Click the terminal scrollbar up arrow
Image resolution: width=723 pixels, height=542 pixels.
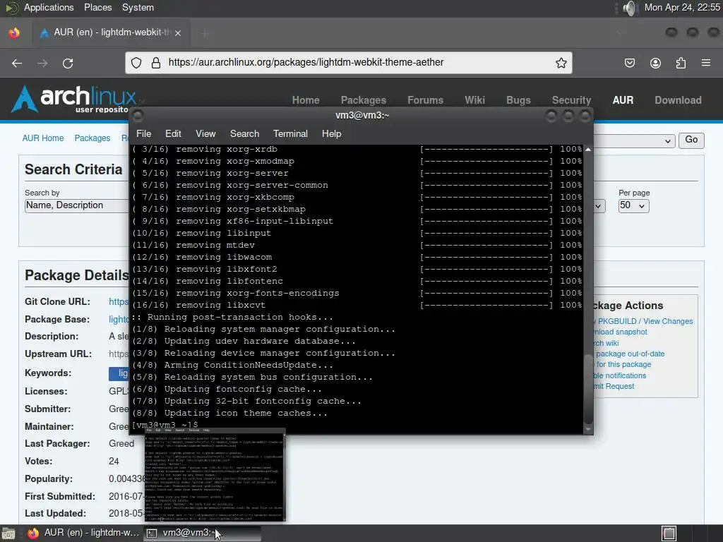click(x=588, y=150)
